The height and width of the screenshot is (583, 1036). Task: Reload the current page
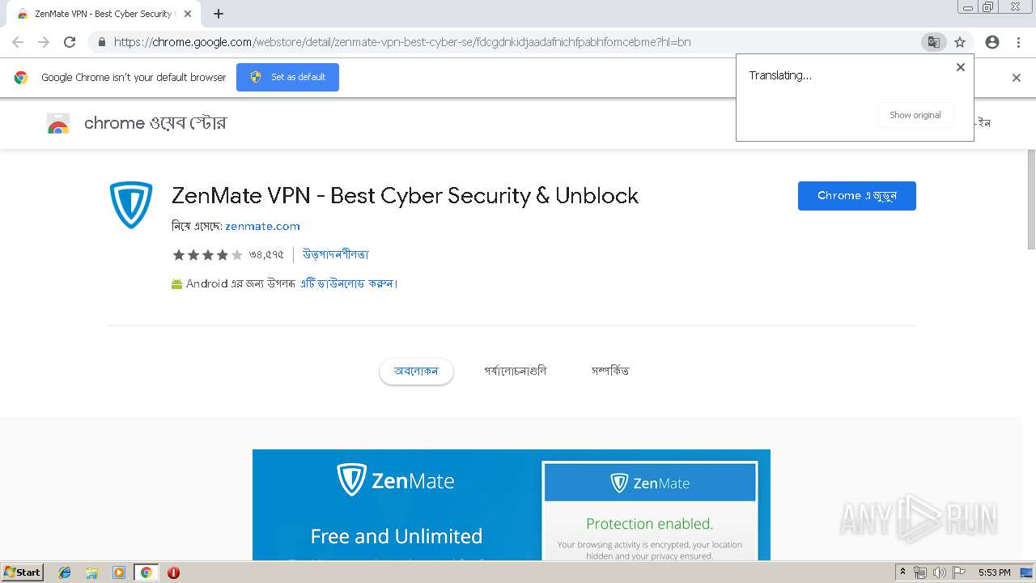[x=70, y=42]
